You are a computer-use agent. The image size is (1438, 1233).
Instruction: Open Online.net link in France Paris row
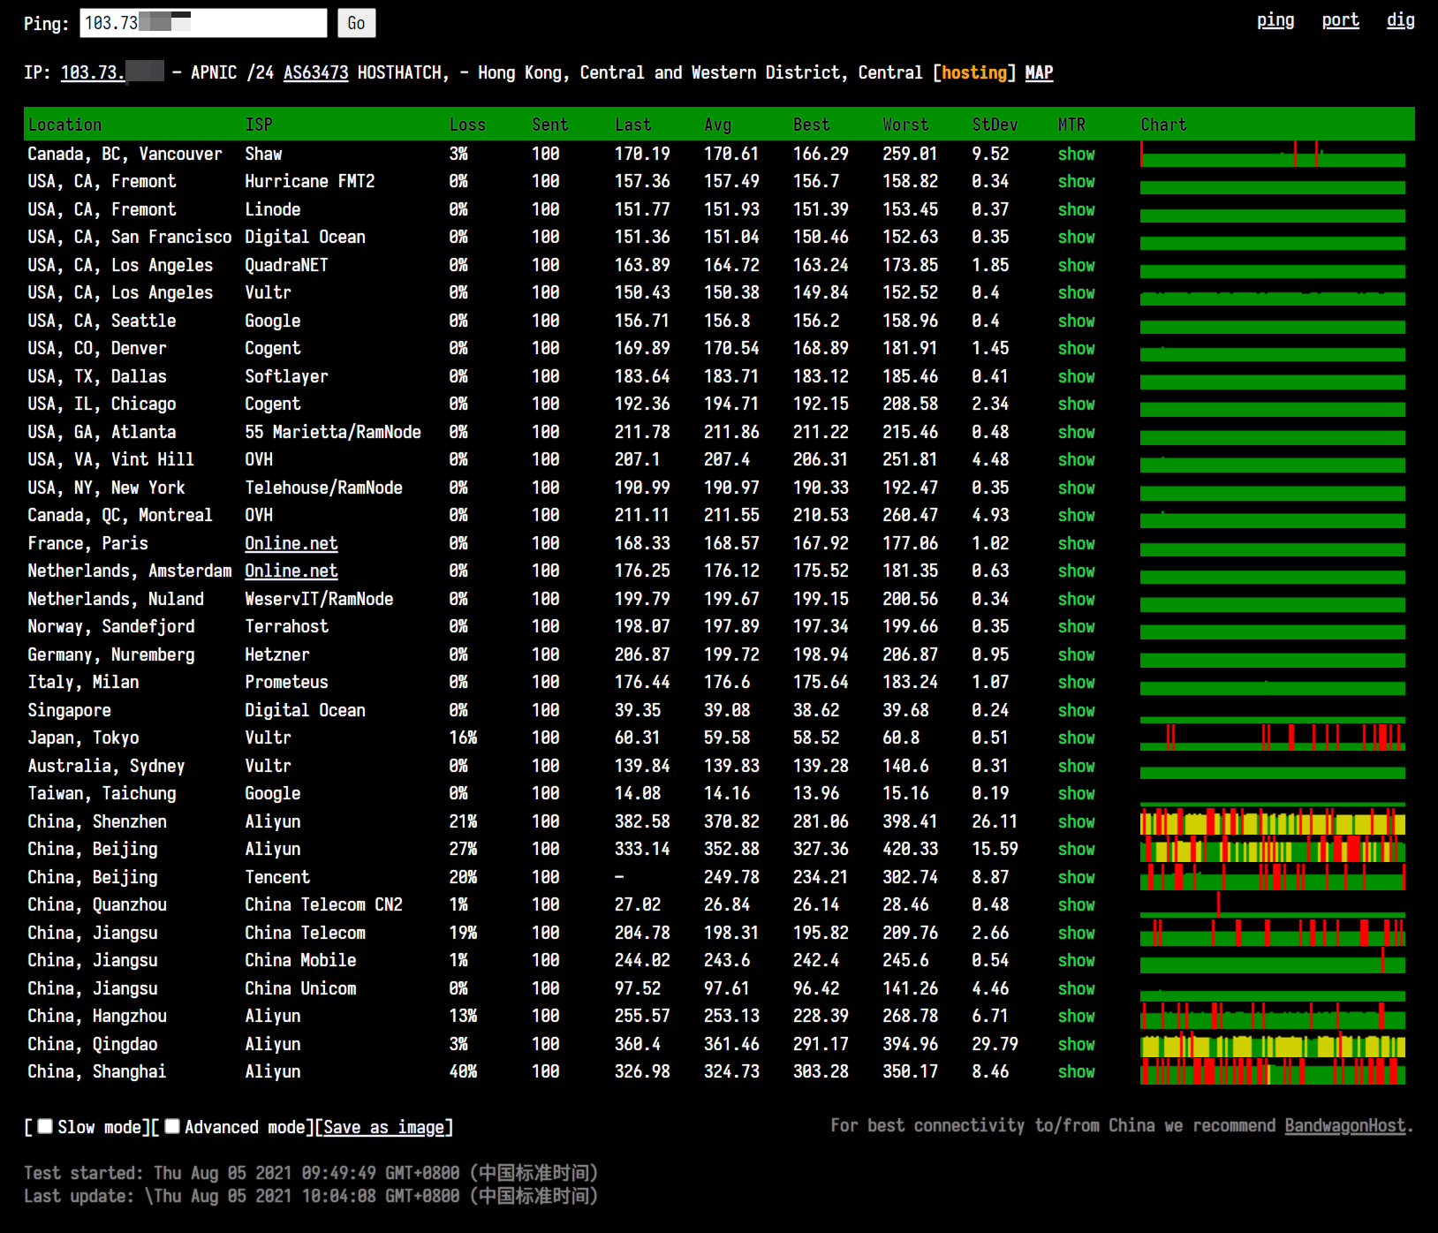[x=291, y=543]
